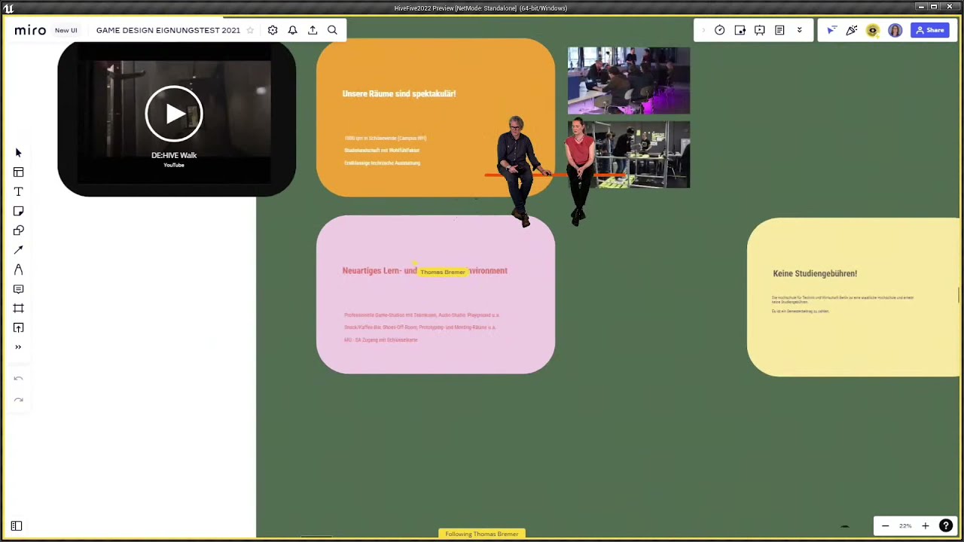Image resolution: width=964 pixels, height=542 pixels.
Task: Open the Upload tool
Action: coord(19,327)
